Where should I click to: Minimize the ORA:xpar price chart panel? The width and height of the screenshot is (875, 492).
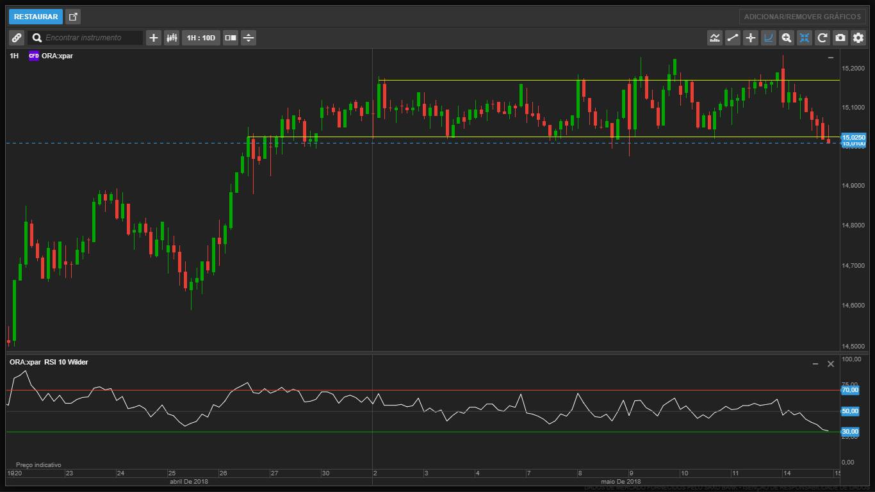coord(831,58)
